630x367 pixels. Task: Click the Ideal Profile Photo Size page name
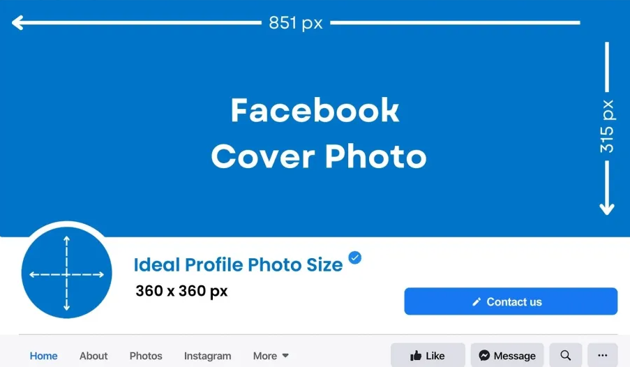point(238,265)
